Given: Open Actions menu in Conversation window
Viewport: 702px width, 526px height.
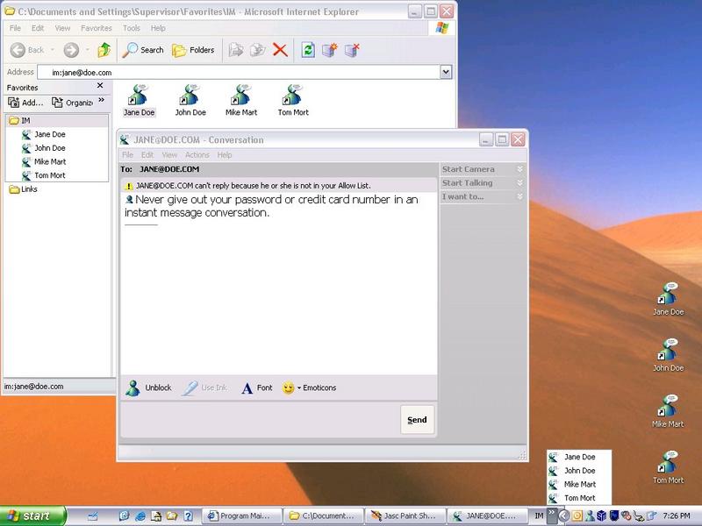Looking at the screenshot, I should pyautogui.click(x=197, y=155).
